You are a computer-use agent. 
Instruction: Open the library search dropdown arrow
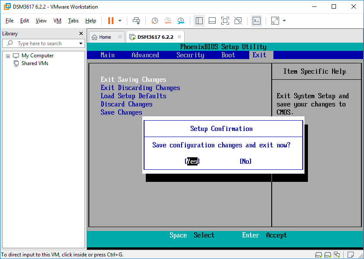coord(81,44)
